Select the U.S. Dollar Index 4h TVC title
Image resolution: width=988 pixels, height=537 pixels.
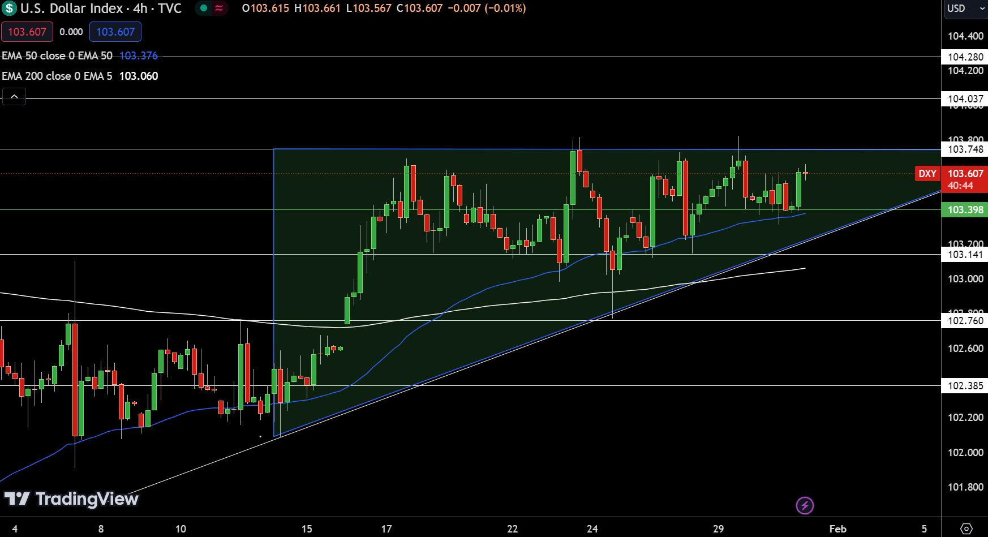[x=101, y=8]
